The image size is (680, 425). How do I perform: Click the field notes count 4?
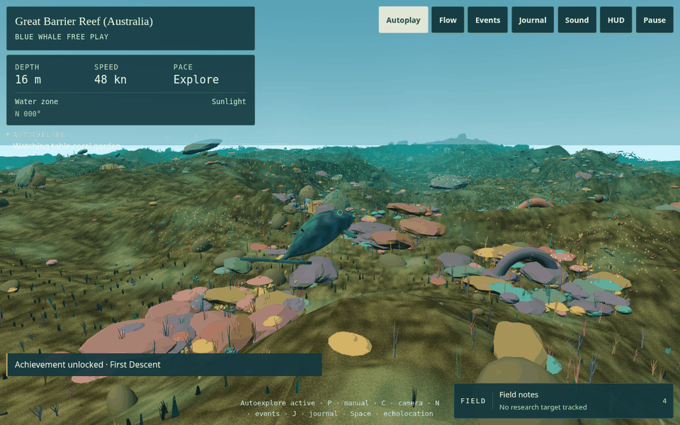point(664,401)
